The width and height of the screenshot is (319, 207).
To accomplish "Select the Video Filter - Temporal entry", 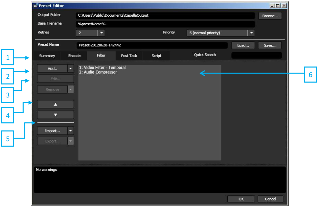I will click(102, 67).
